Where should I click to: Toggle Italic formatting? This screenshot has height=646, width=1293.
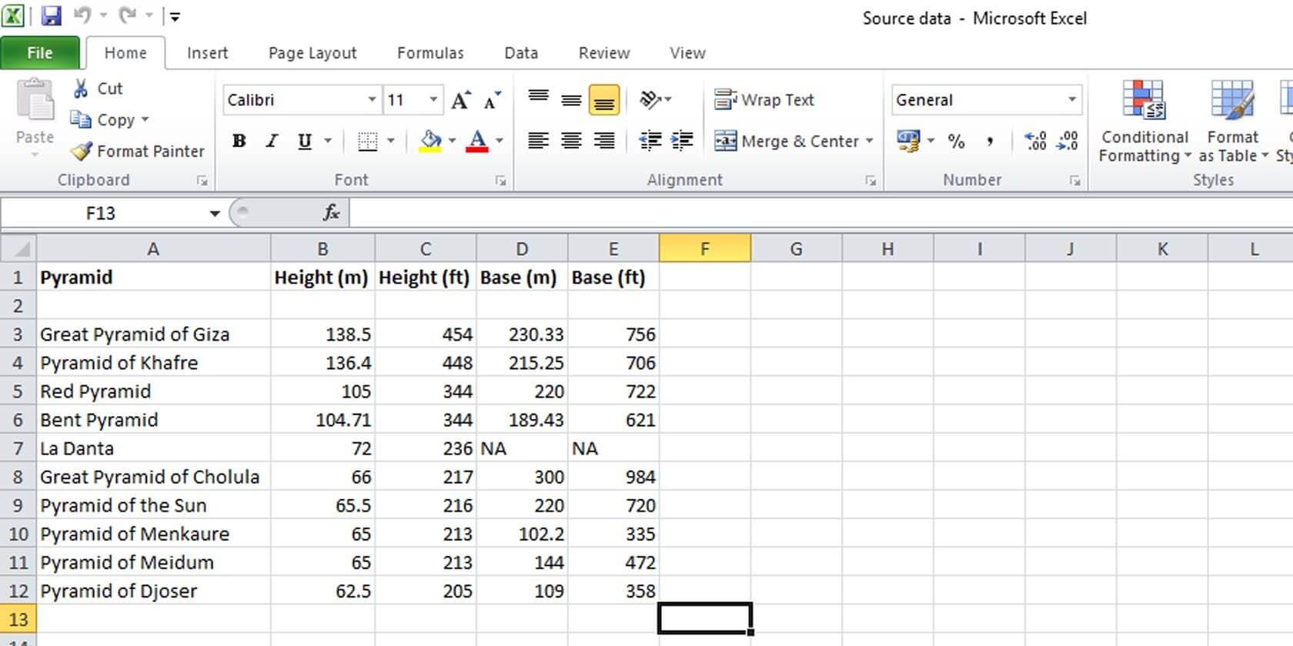pos(272,141)
